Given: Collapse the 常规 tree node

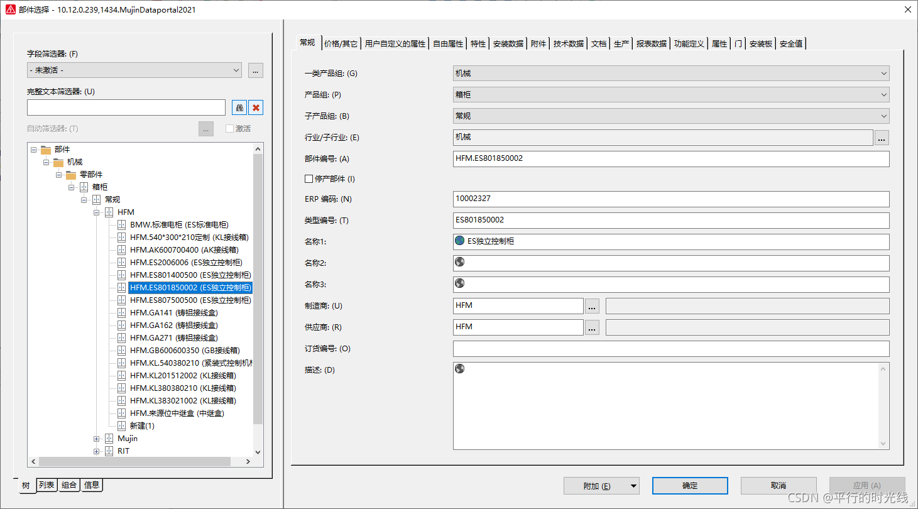Looking at the screenshot, I should tap(84, 200).
